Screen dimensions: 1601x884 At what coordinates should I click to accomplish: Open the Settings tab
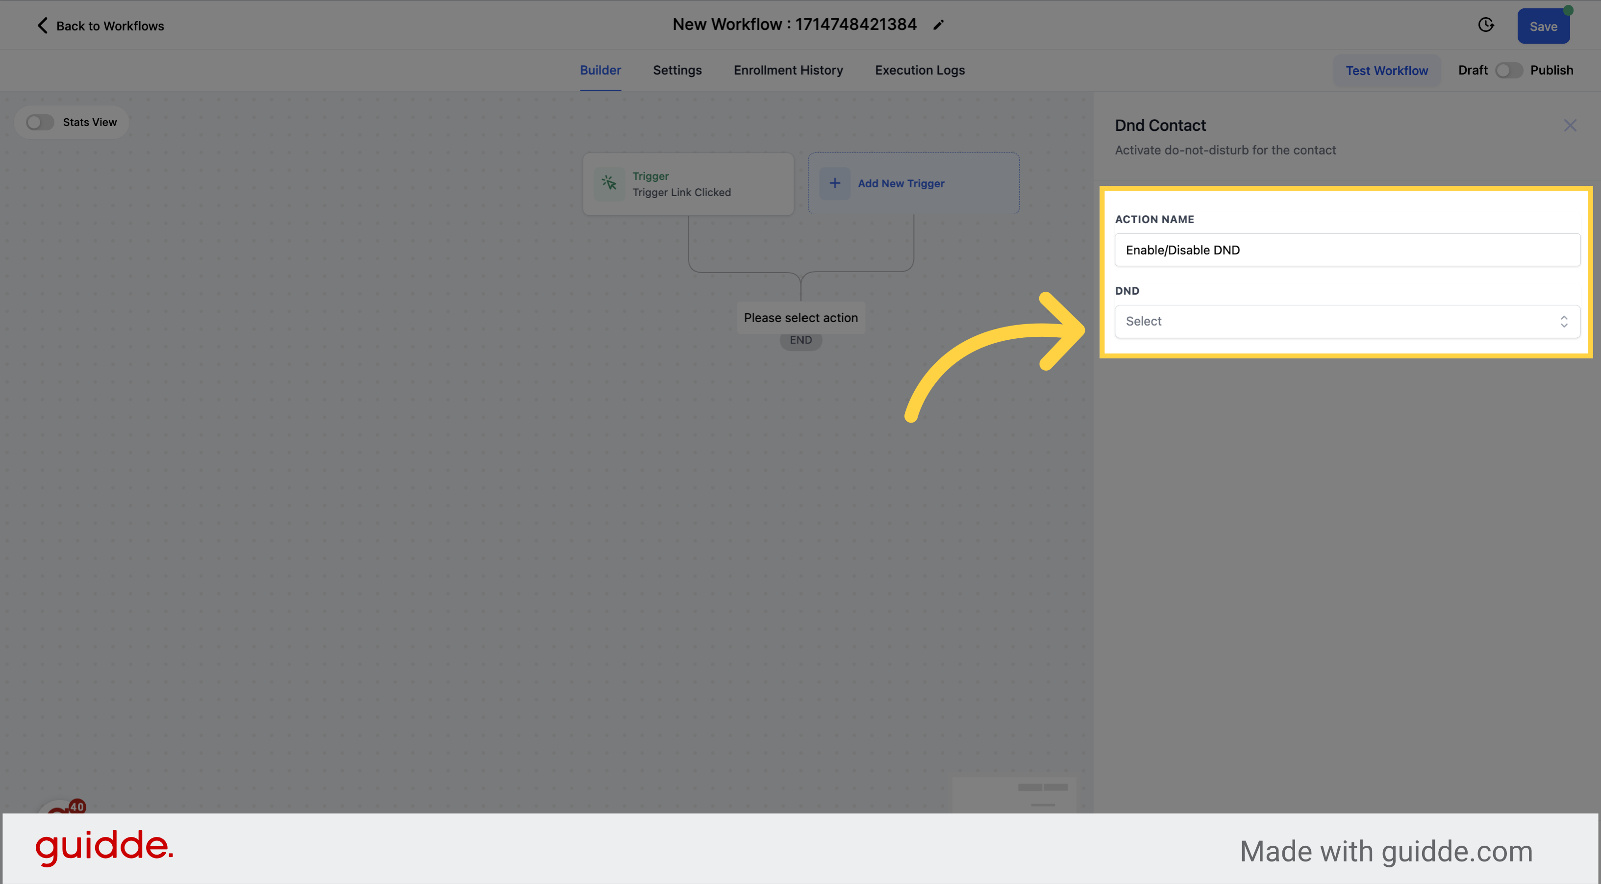click(677, 70)
